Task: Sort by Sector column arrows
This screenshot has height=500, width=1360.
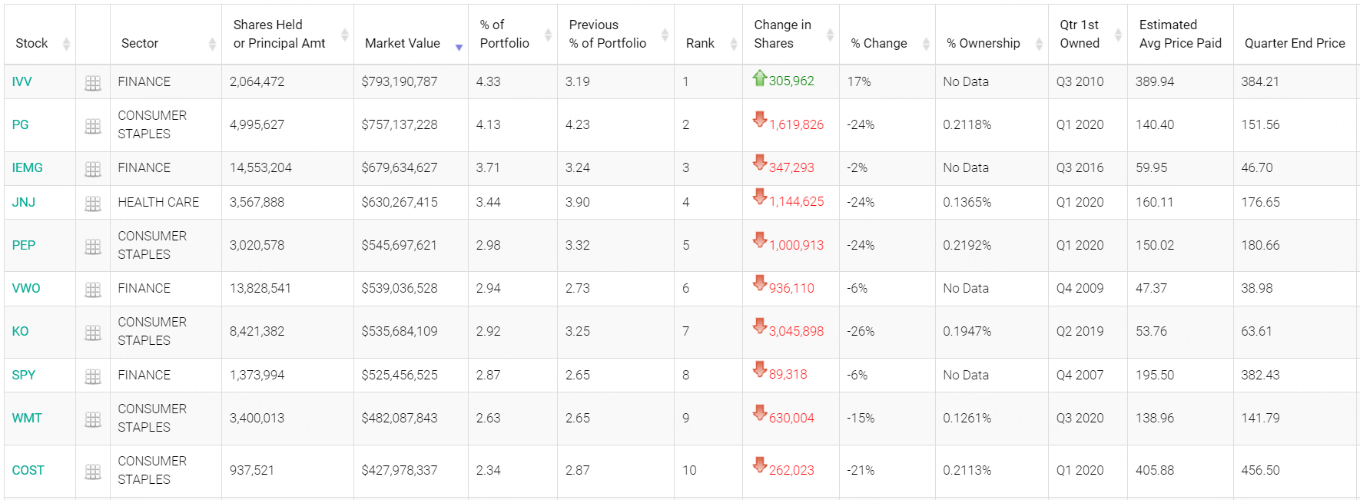Action: pyautogui.click(x=212, y=44)
